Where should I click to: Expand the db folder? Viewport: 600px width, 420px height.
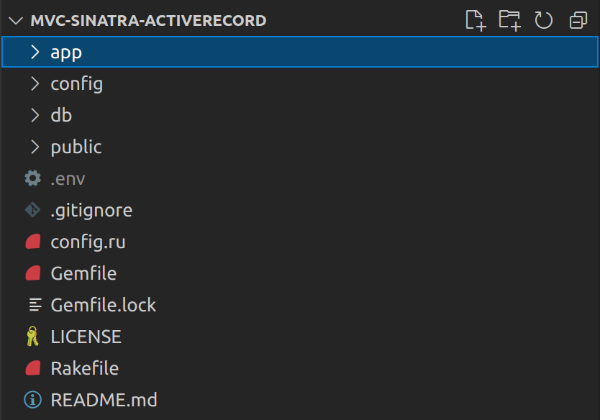point(61,114)
